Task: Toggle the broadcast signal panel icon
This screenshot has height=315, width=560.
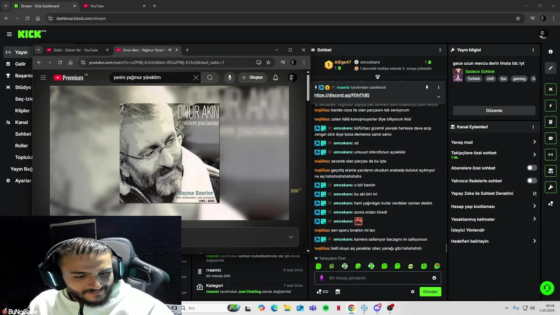Action: coord(550,154)
